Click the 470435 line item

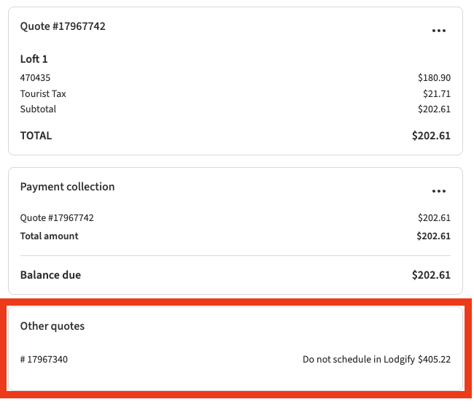point(35,77)
